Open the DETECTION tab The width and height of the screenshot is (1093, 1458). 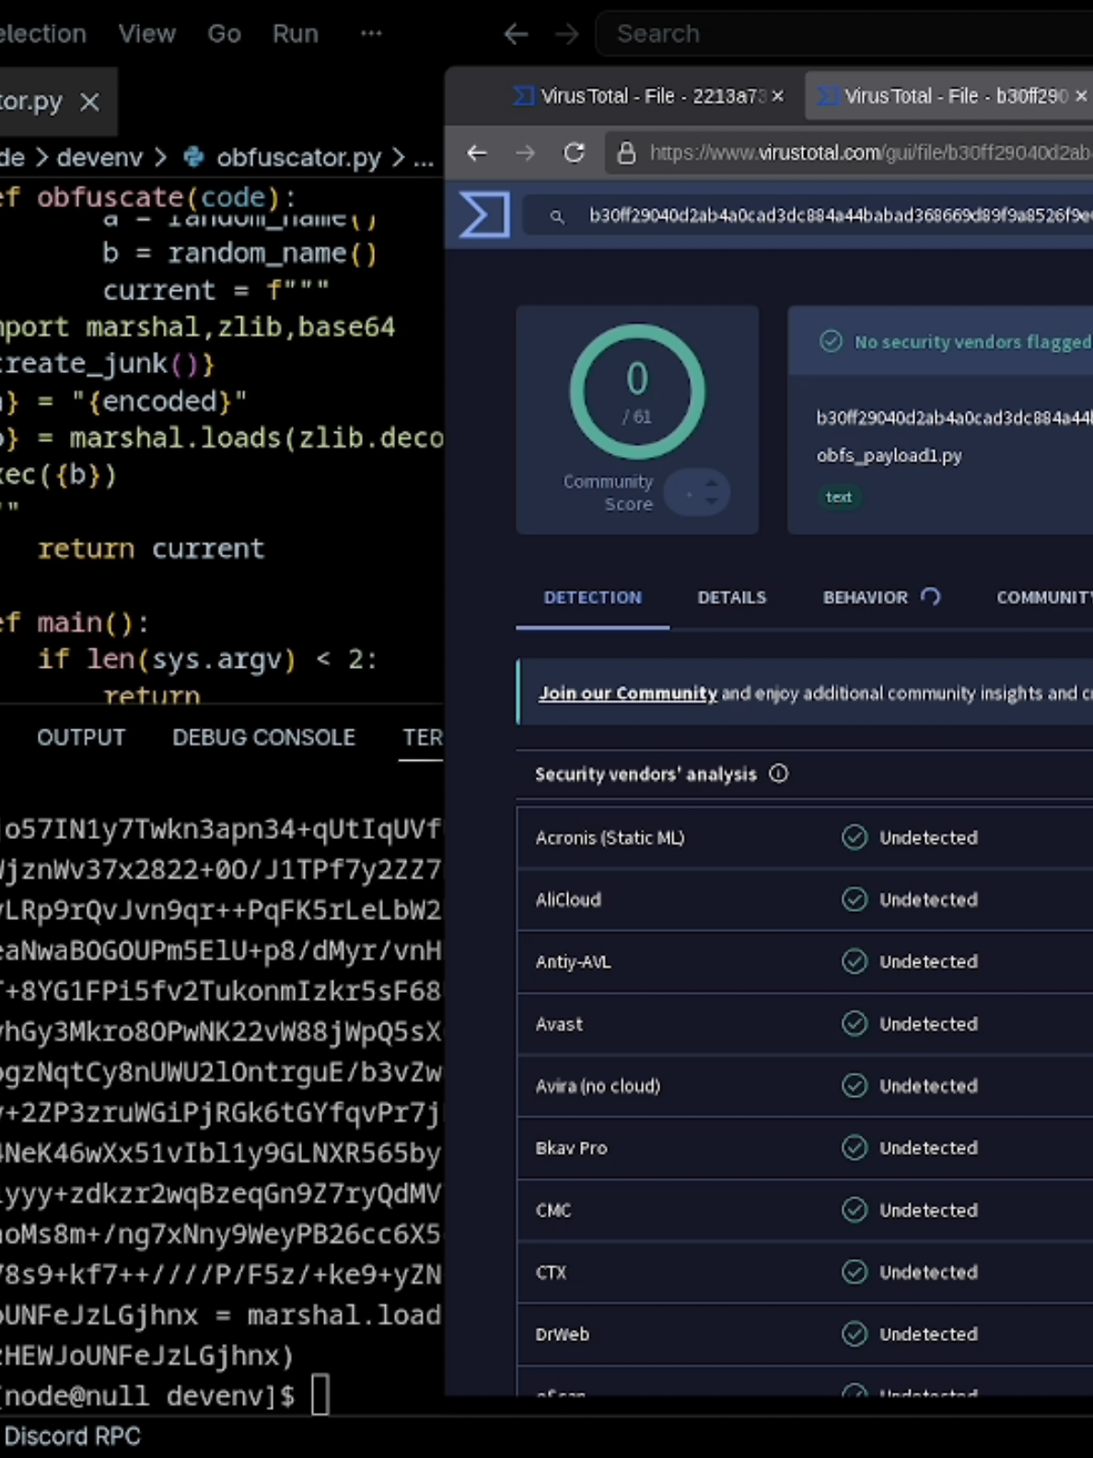click(592, 598)
